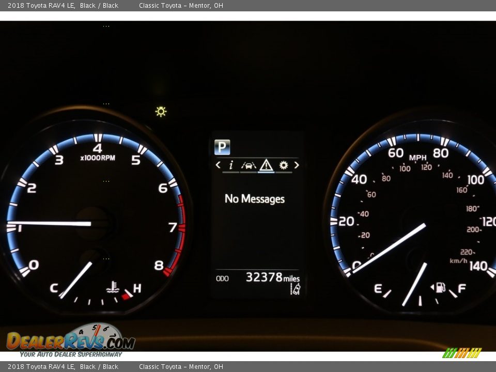Click the number 4 on the tachometer
The image size is (496, 372).
[x=98, y=148]
